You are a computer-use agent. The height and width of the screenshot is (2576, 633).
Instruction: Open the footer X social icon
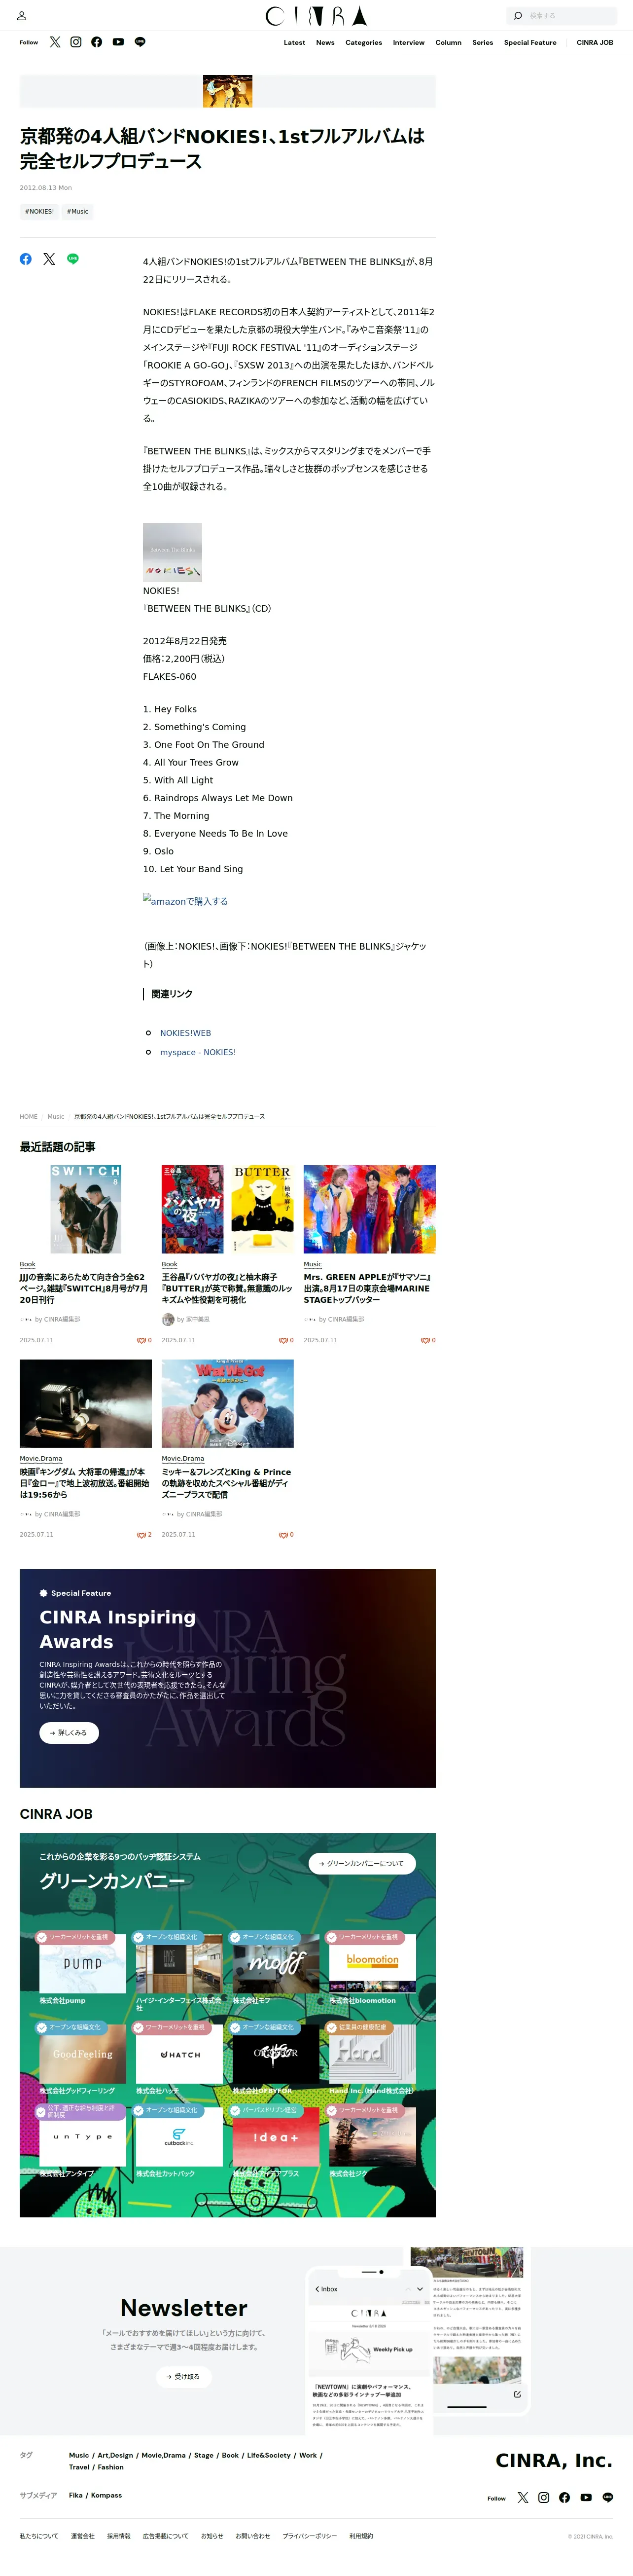[x=523, y=2498]
